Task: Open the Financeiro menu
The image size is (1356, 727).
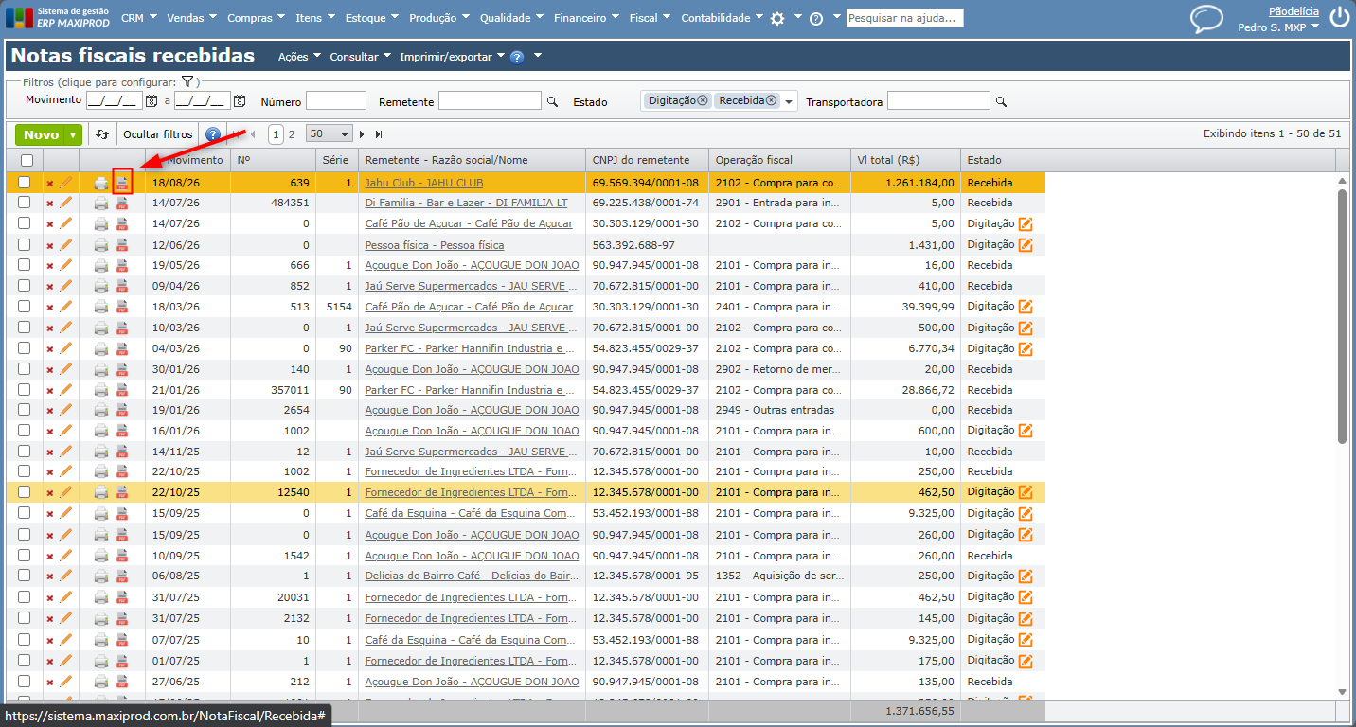Action: tap(586, 18)
